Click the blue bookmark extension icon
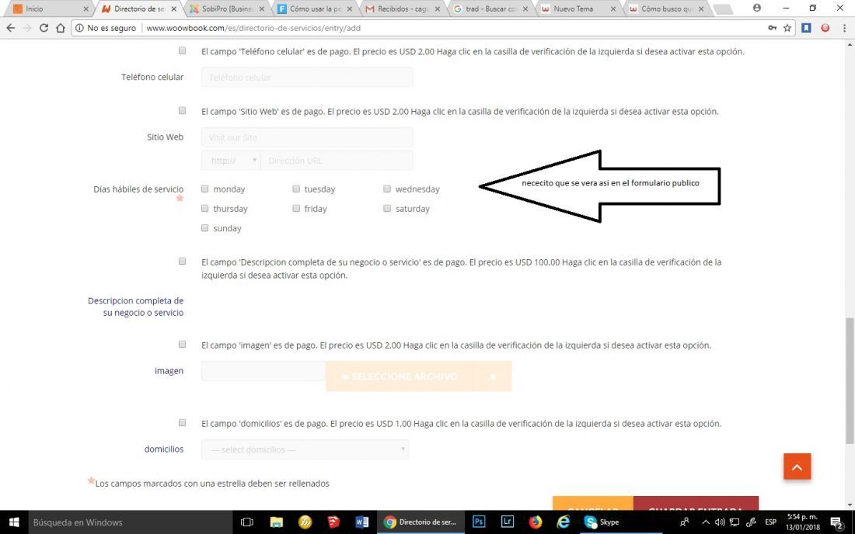 pyautogui.click(x=807, y=28)
